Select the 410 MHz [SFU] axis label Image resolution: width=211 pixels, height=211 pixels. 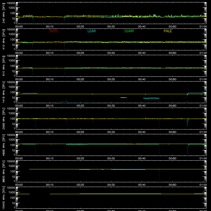[x=4, y=39]
